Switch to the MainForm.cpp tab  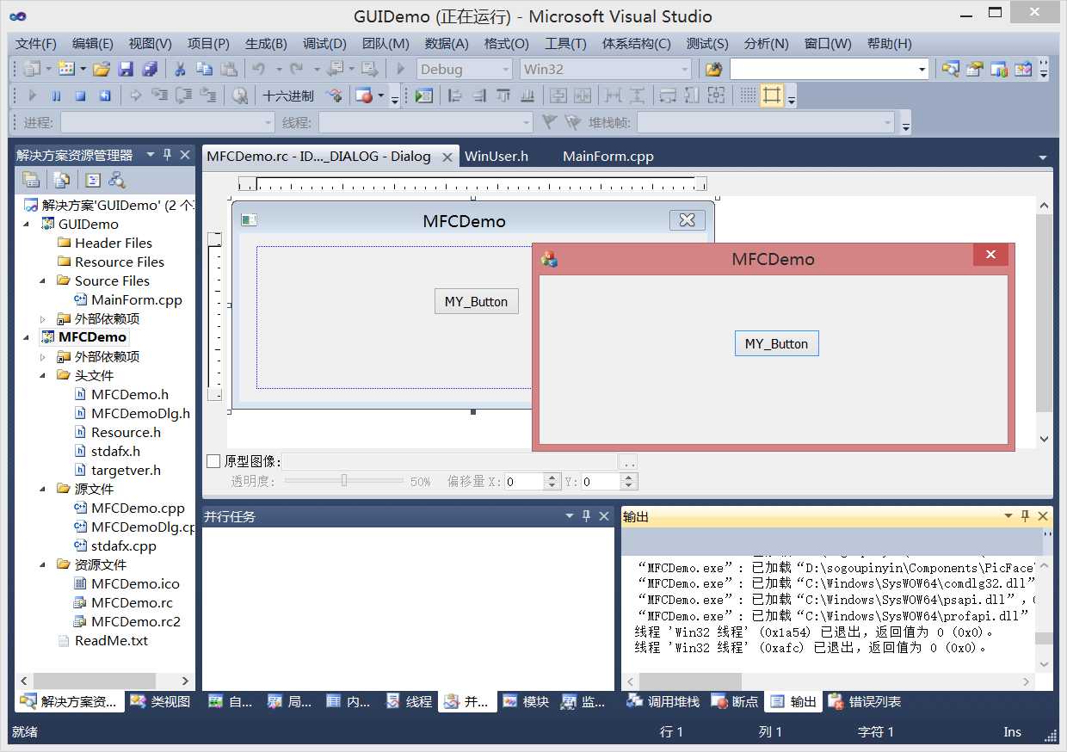[x=608, y=157]
